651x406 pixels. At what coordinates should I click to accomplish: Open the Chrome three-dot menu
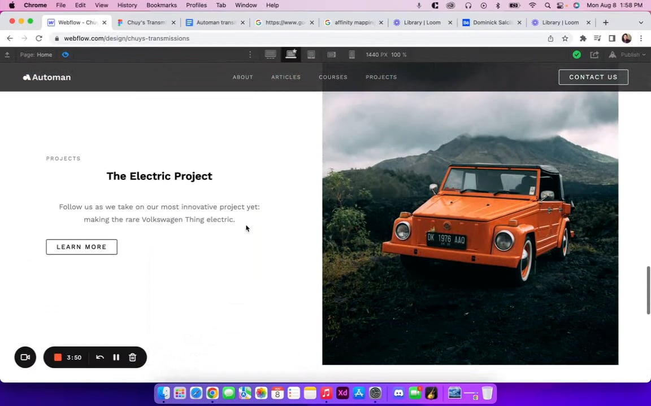point(641,38)
